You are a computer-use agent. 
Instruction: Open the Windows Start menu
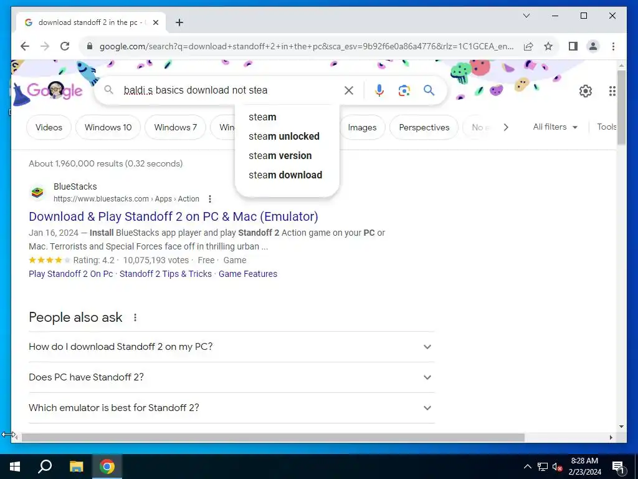[x=15, y=467]
